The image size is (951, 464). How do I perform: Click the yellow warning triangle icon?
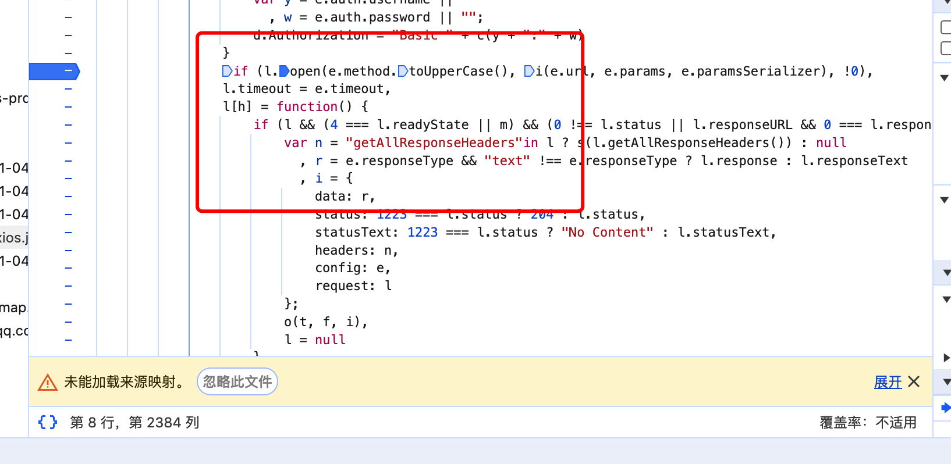click(47, 382)
